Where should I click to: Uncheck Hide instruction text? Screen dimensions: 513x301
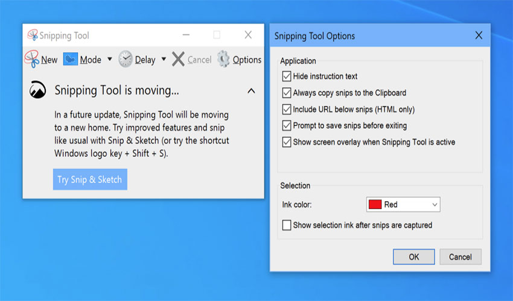(287, 76)
